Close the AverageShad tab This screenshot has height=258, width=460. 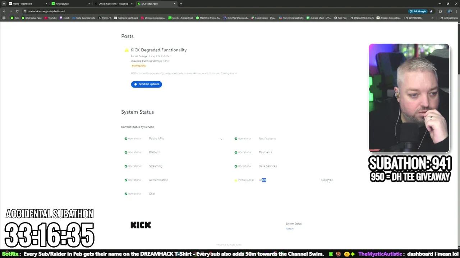tap(89, 4)
